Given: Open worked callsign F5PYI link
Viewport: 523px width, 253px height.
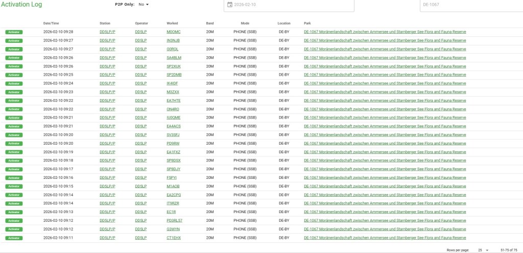Looking at the screenshot, I should point(172,178).
